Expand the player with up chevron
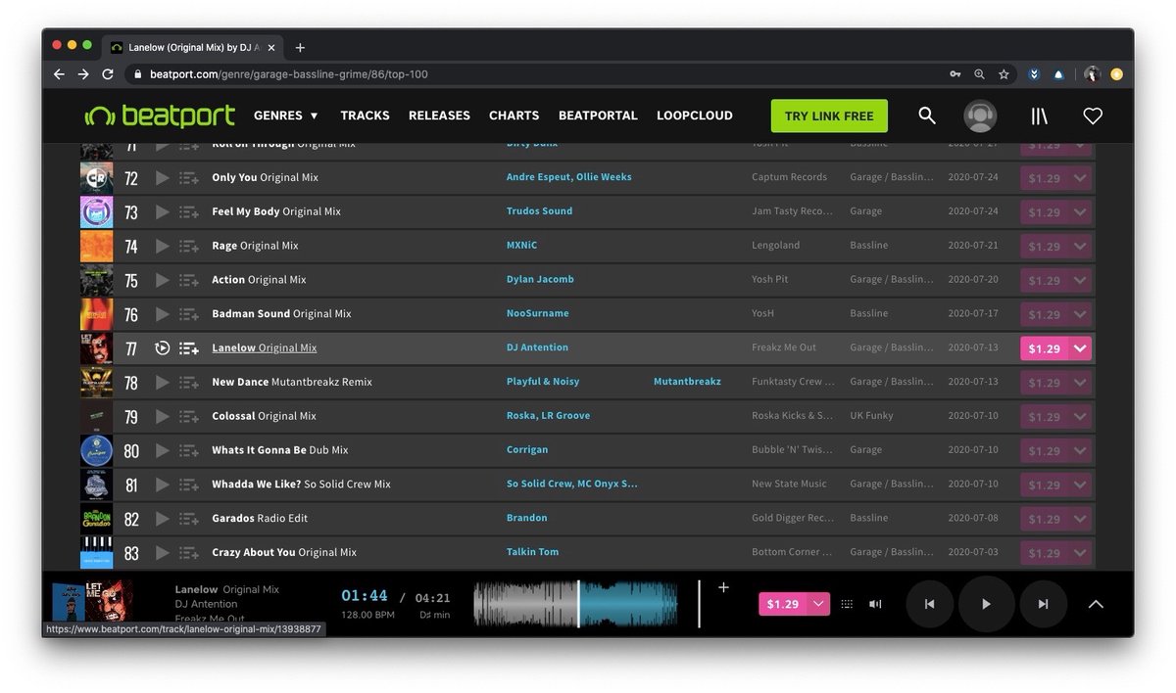The image size is (1176, 693). 1096,604
